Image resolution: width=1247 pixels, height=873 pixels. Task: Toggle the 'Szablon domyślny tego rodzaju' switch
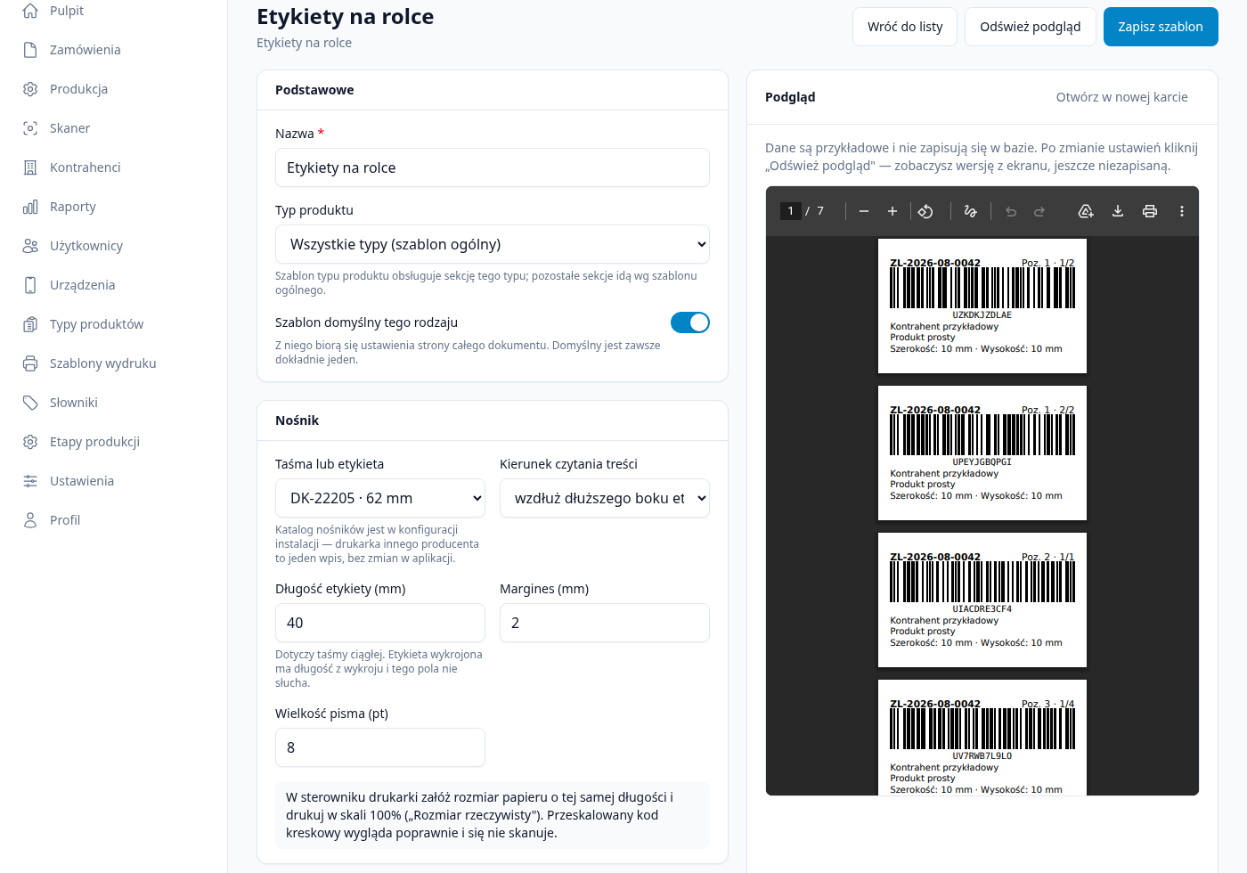coord(690,322)
